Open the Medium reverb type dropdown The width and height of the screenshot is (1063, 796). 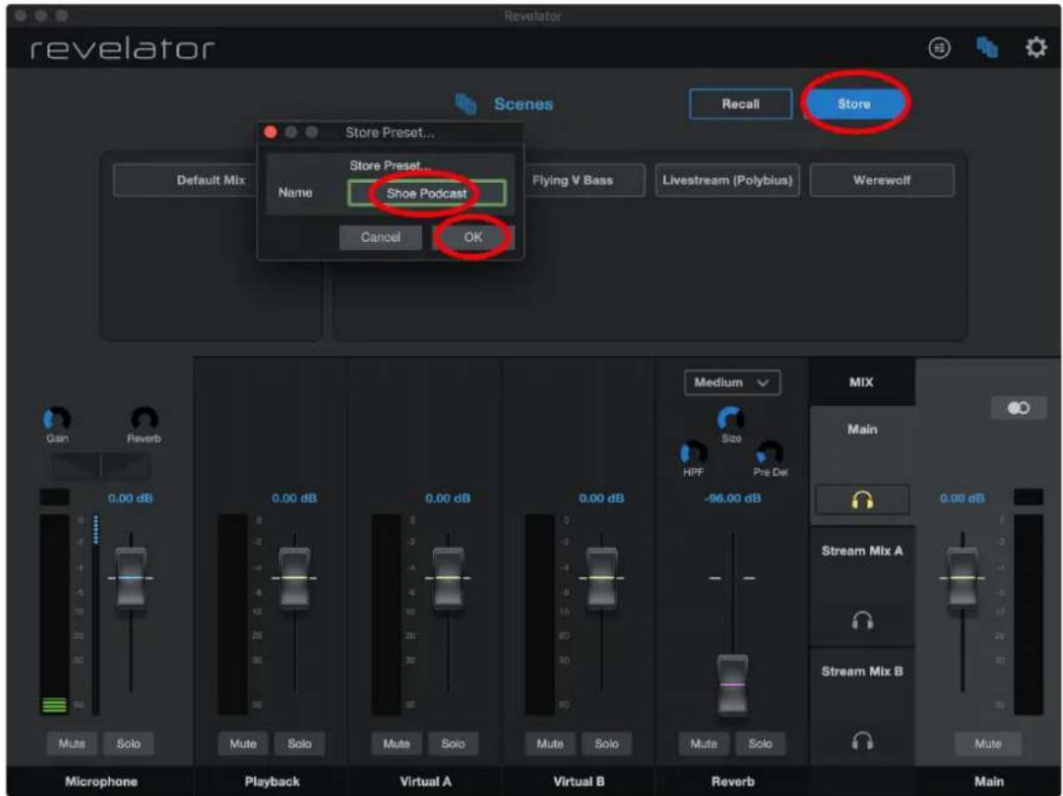732,382
